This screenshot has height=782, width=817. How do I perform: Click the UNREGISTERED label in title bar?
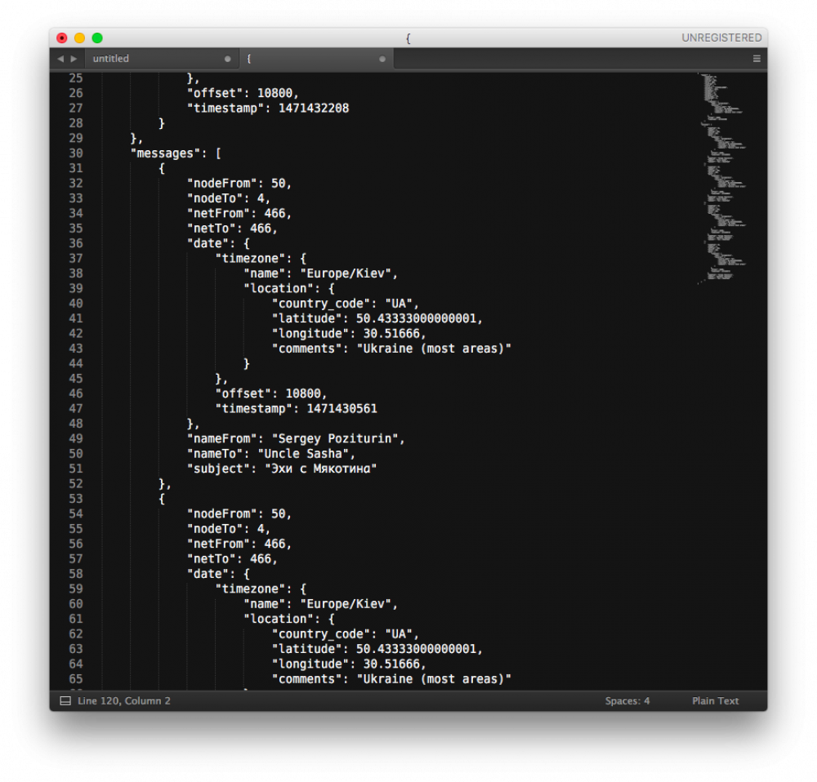tap(721, 38)
